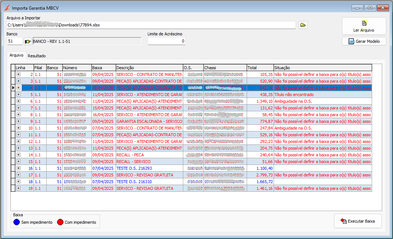Click the Gerar Modelo button
The height and width of the screenshot is (239, 393).
pyautogui.click(x=364, y=41)
